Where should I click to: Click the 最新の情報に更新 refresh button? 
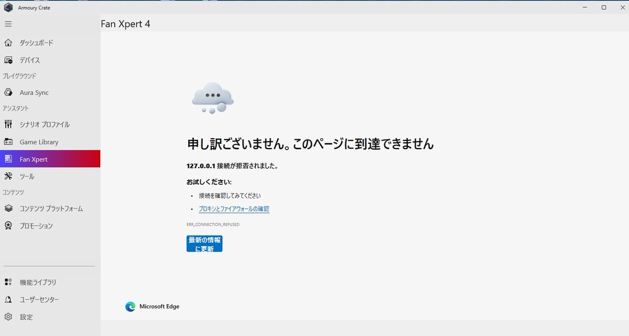click(204, 244)
